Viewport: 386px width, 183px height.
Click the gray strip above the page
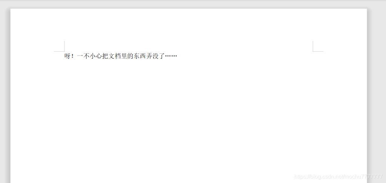(193, 4)
